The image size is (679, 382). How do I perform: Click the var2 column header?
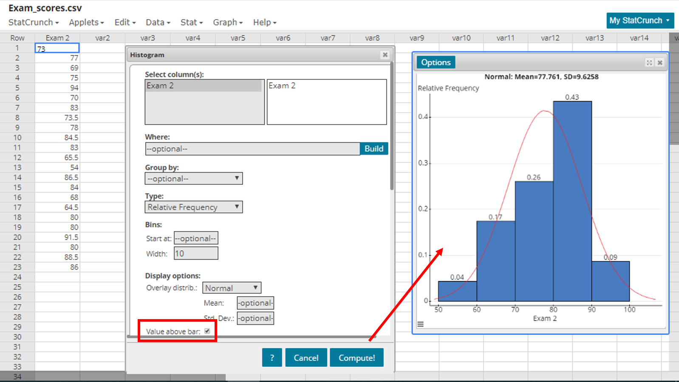pyautogui.click(x=102, y=38)
